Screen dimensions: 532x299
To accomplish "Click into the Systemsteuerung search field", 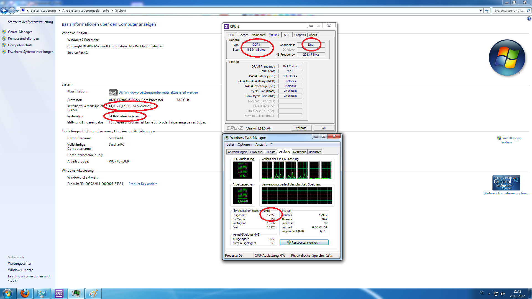I will (509, 11).
